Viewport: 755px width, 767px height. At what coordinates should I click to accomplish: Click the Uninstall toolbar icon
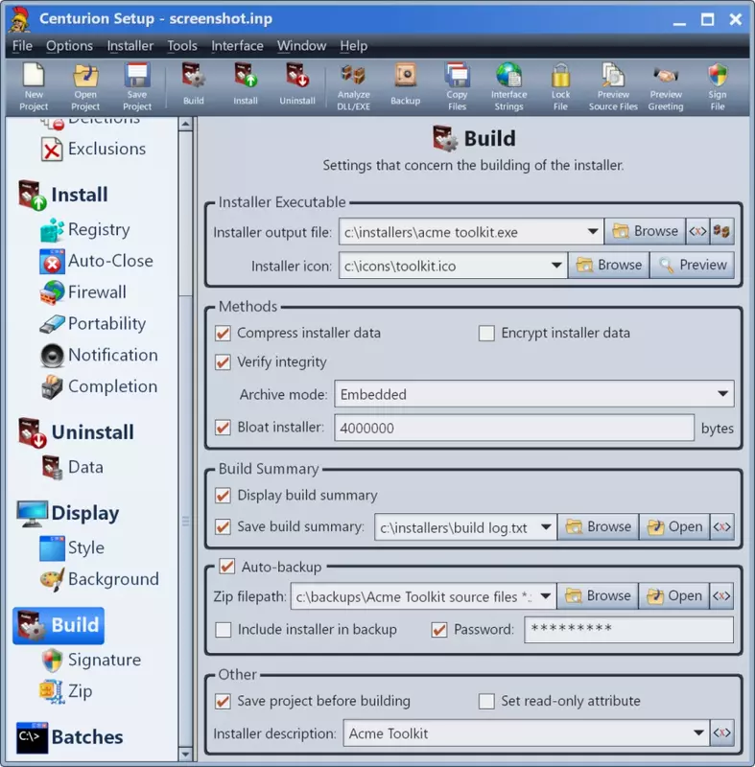click(297, 84)
